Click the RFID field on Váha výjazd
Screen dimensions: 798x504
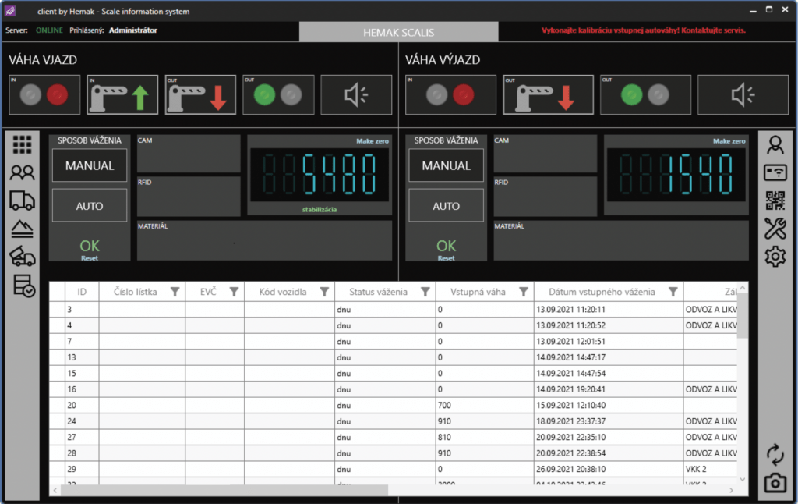tap(545, 196)
